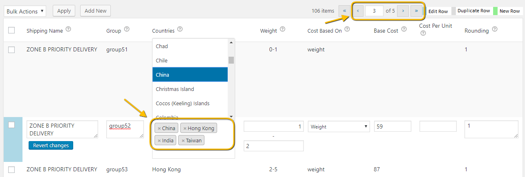Open the Bulk Actions dropdown
The height and width of the screenshot is (177, 525).
point(25,11)
